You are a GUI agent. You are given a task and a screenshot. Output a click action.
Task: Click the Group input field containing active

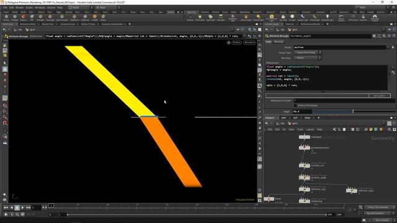(x=340, y=47)
